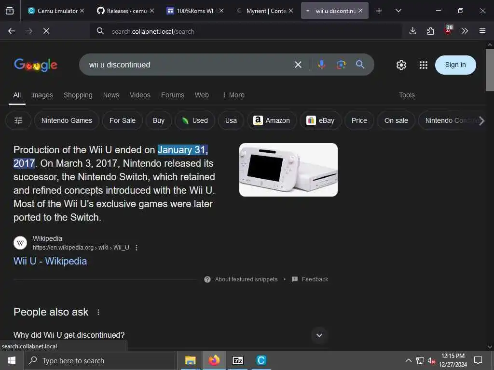
Task: Stop loading the page
Action: (x=46, y=31)
